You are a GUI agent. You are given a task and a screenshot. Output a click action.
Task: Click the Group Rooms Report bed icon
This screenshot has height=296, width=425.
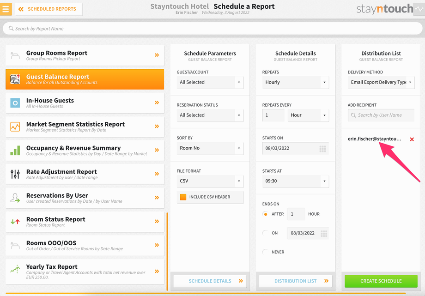[x=15, y=55]
